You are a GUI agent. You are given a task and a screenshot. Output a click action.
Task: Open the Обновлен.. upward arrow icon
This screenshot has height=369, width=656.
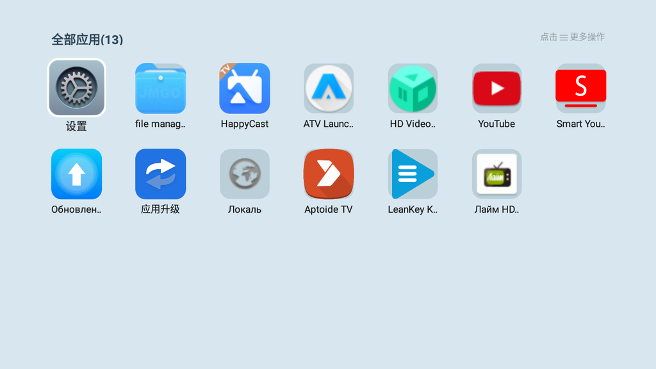(76, 174)
